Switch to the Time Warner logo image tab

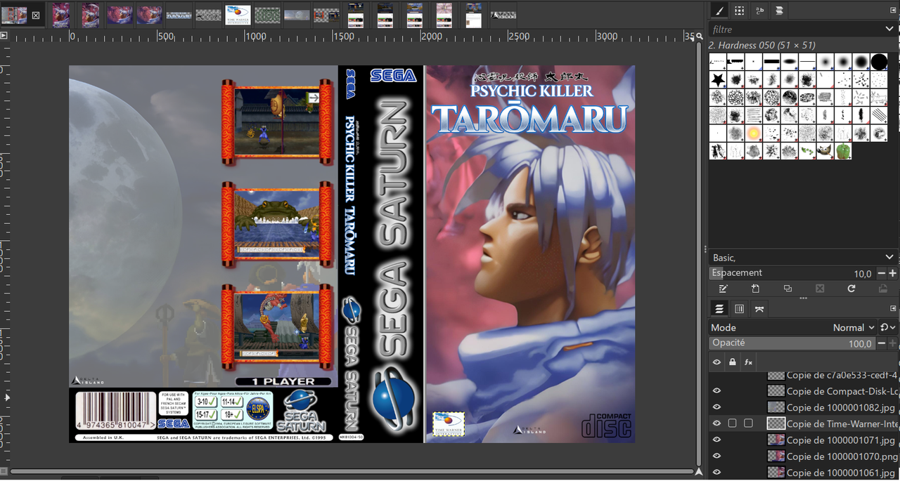(238, 15)
